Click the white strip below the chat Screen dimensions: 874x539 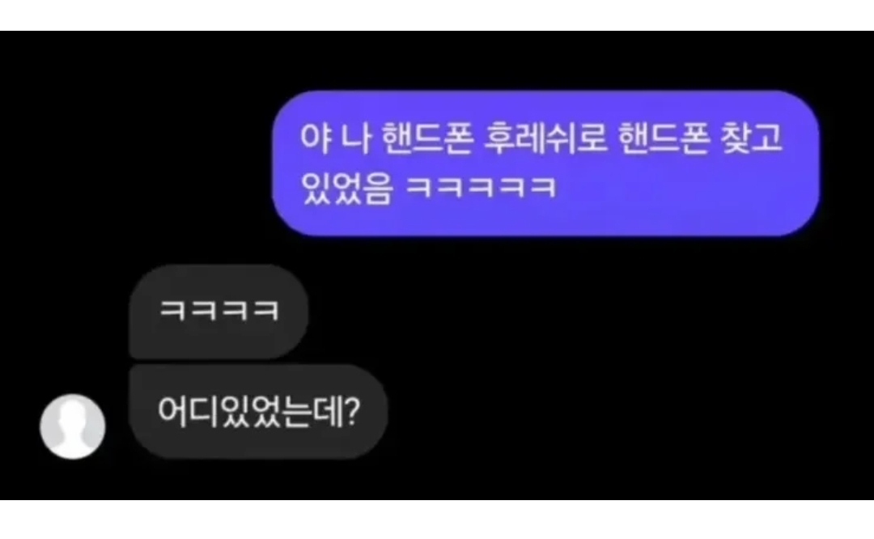pos(437,520)
